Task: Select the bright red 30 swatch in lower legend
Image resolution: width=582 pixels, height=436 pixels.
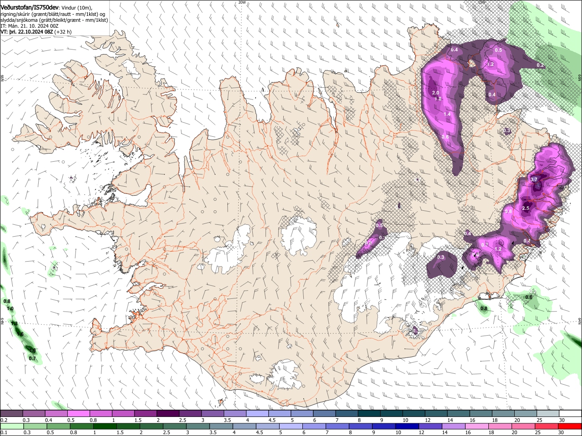Action: click(x=570, y=426)
